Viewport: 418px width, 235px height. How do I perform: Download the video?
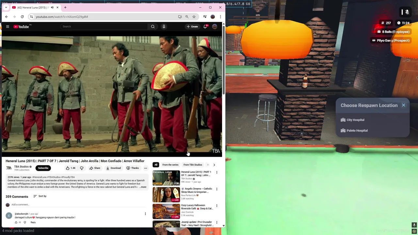pyautogui.click(x=113, y=168)
